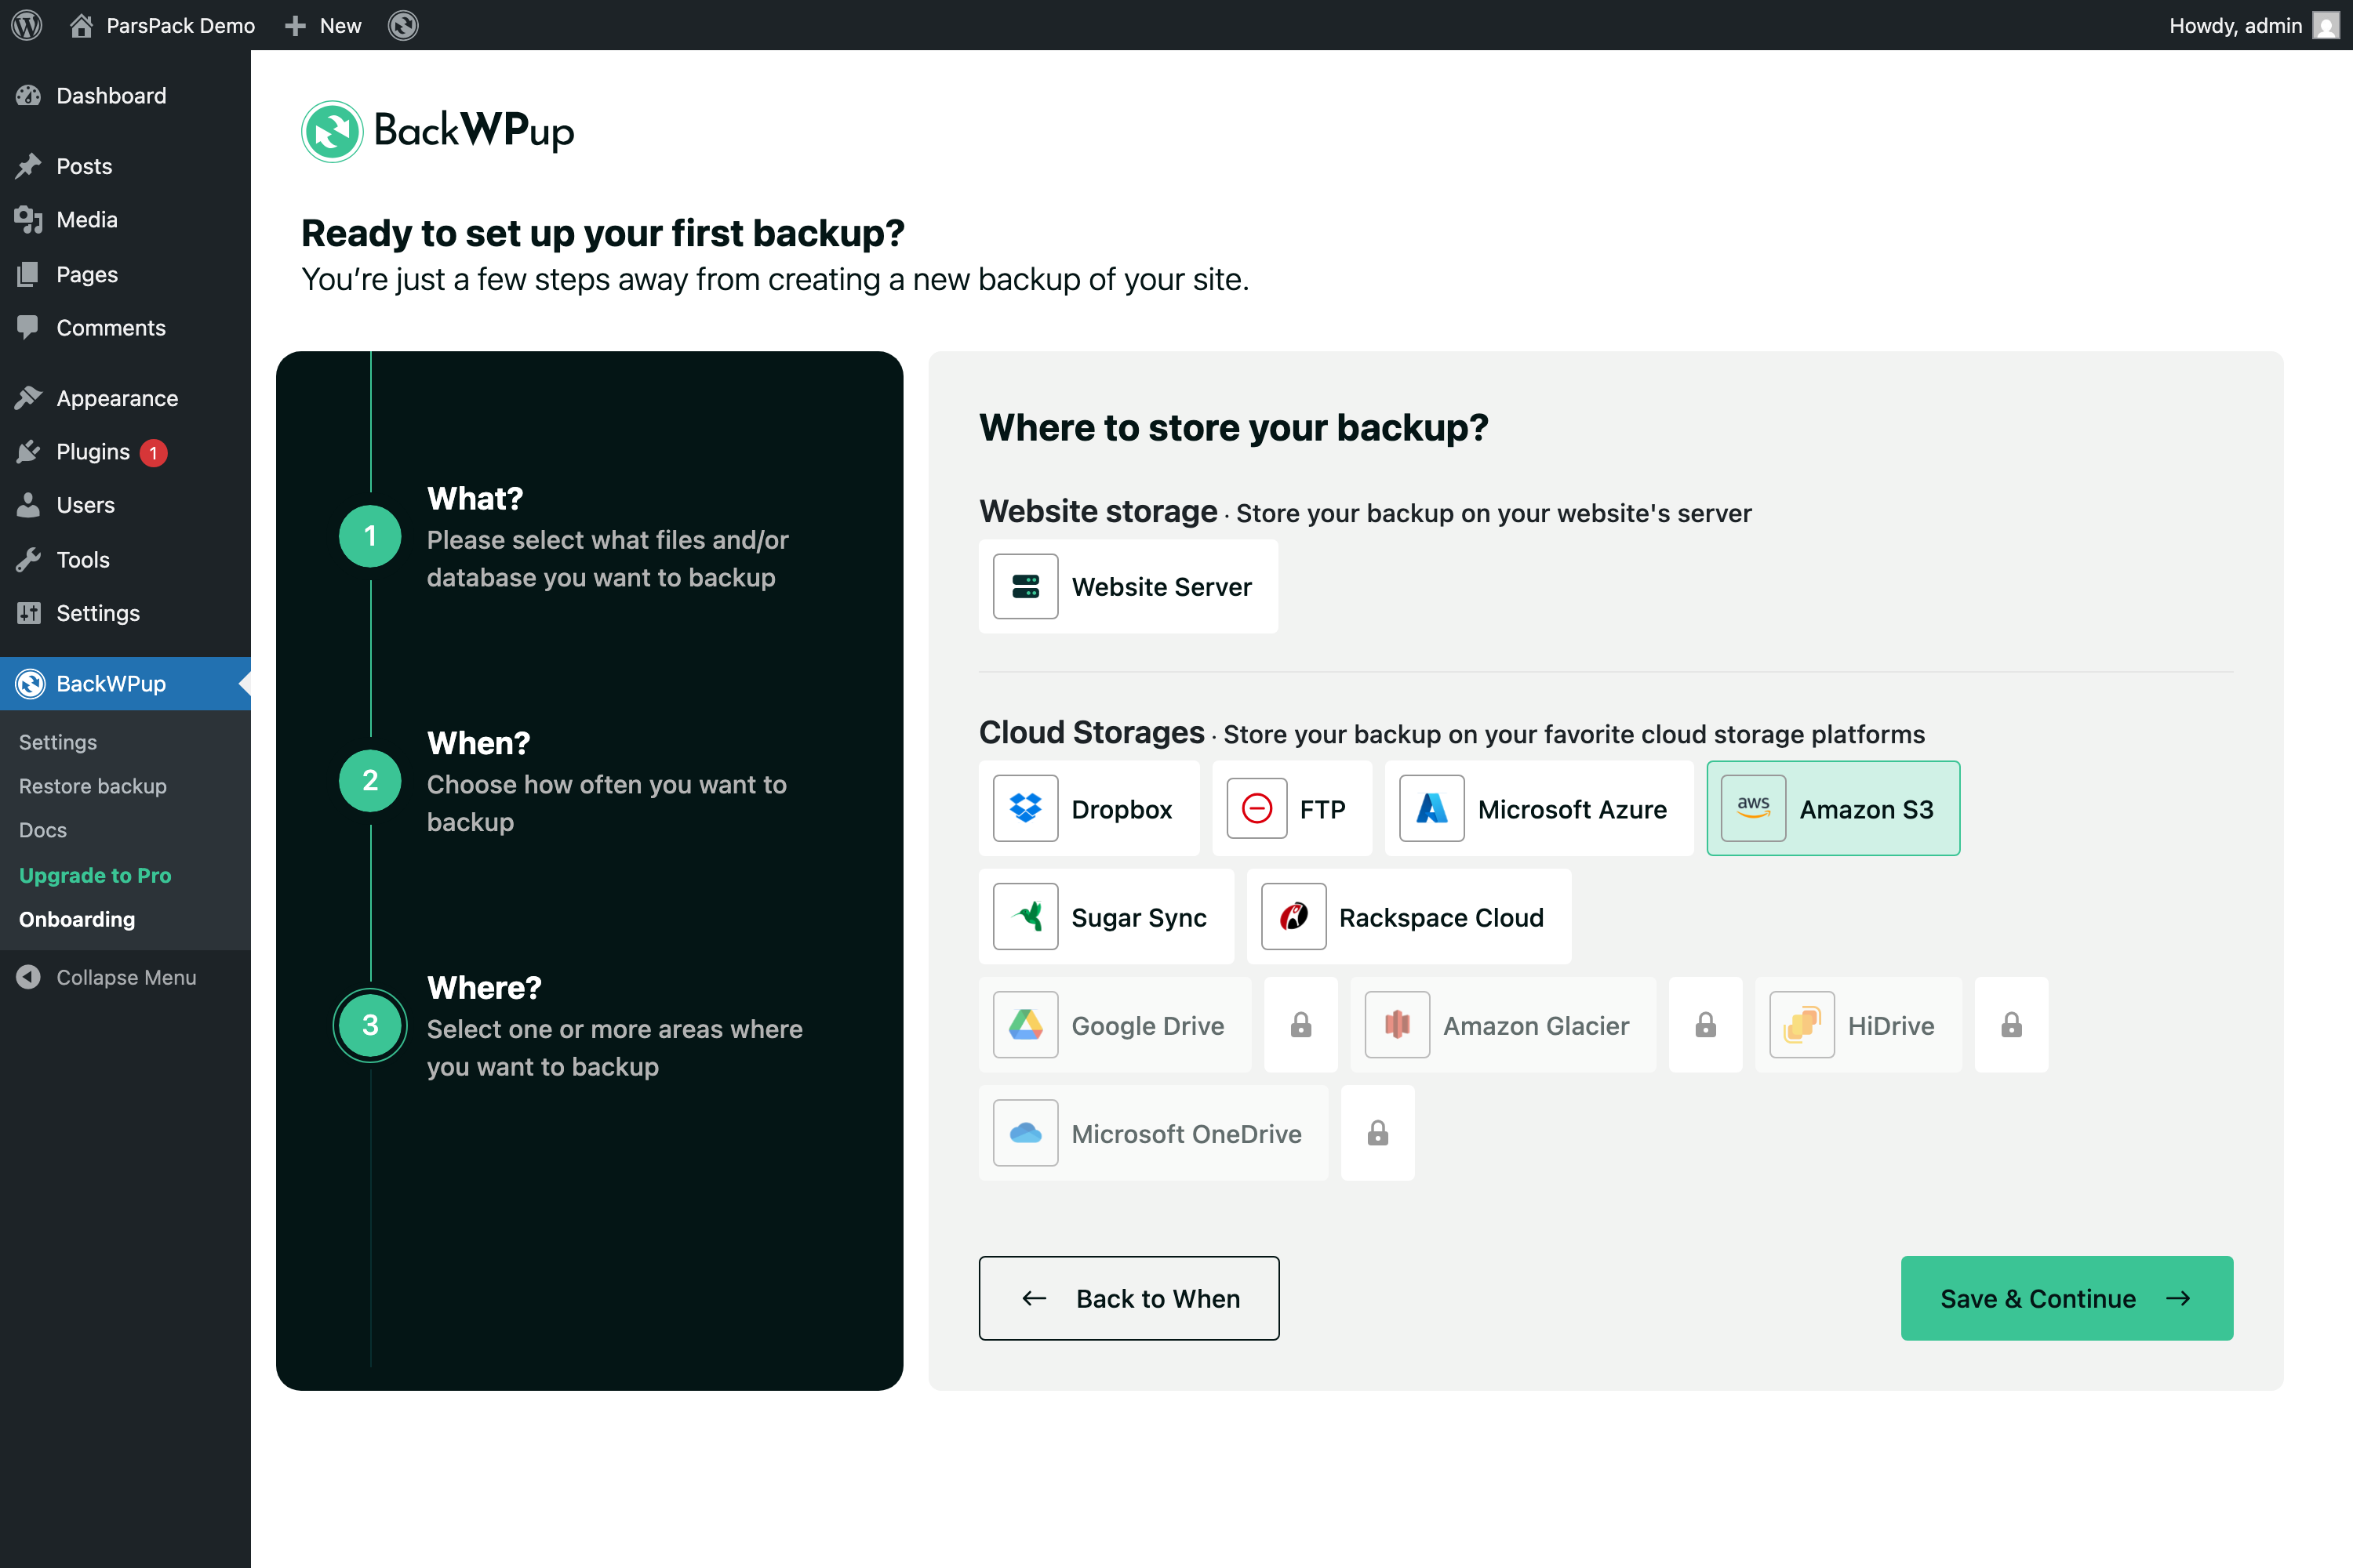Click the Rackspace Cloud logo icon
Viewport: 2353px width, 1568px height.
point(1293,917)
